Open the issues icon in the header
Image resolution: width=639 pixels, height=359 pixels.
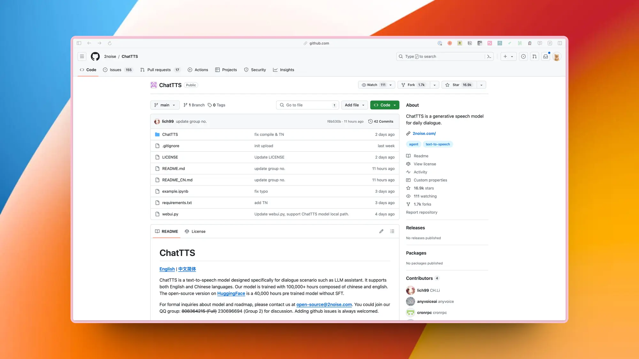(x=523, y=56)
